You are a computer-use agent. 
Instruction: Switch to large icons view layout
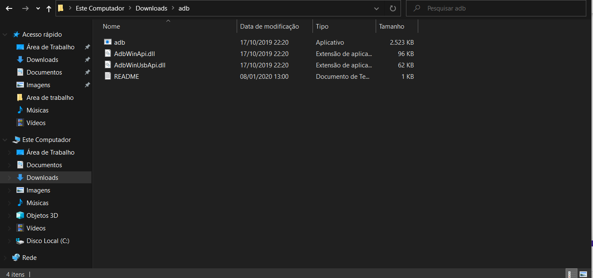[x=583, y=274]
